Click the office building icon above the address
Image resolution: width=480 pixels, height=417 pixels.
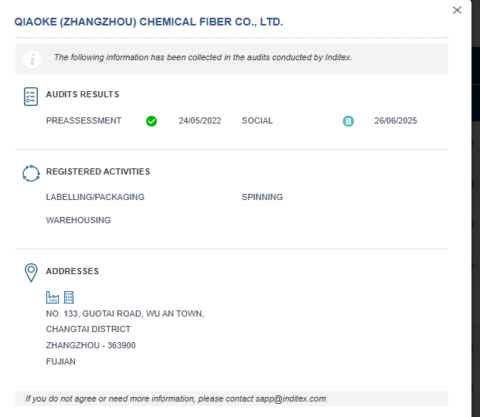pyautogui.click(x=69, y=297)
